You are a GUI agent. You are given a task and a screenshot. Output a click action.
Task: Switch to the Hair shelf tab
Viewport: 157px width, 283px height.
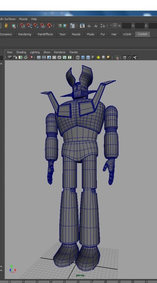tap(114, 34)
